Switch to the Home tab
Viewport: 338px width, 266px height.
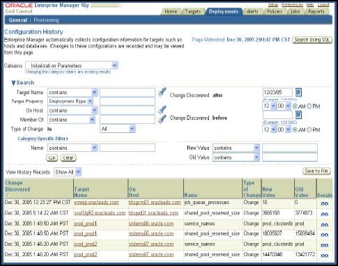coord(171,11)
